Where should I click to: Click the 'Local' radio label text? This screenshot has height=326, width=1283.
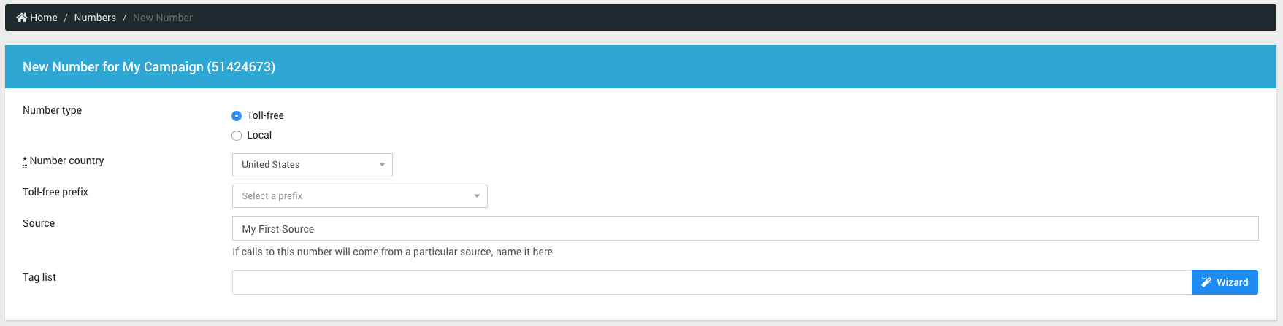259,136
